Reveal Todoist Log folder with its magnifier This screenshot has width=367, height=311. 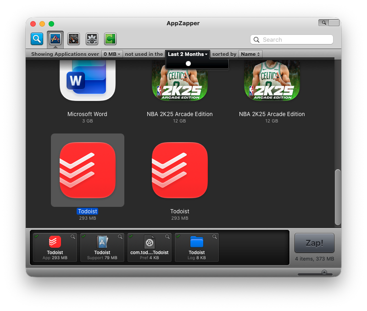(x=215, y=237)
